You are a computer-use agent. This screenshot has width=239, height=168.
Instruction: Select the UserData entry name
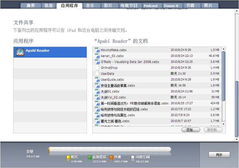coord(107,74)
